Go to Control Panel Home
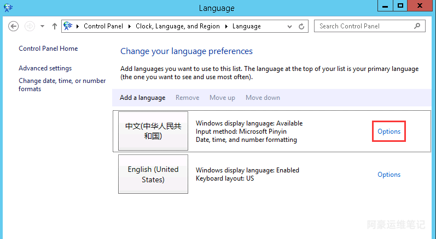436x239 pixels. 48,49
